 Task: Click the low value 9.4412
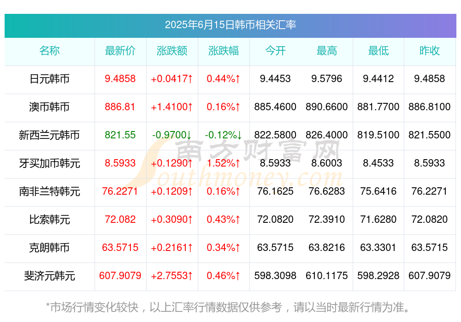pos(378,78)
